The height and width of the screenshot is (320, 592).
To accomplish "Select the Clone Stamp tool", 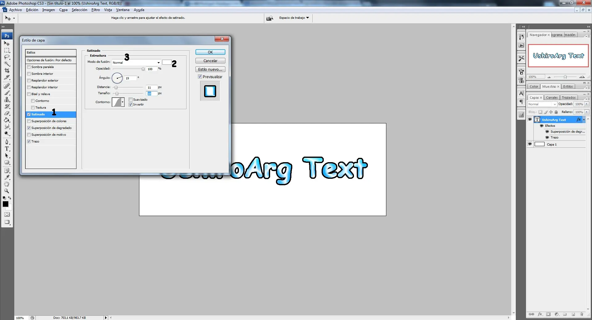I will click(x=7, y=99).
